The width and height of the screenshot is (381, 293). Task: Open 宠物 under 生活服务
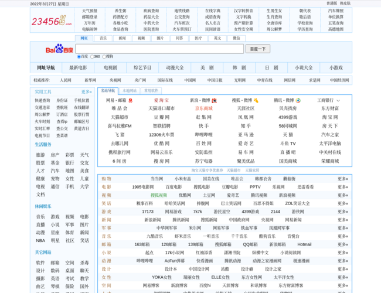pos(55,179)
